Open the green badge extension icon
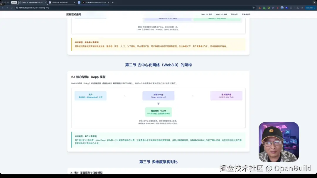This screenshot has height=178, width=317. [264, 8]
